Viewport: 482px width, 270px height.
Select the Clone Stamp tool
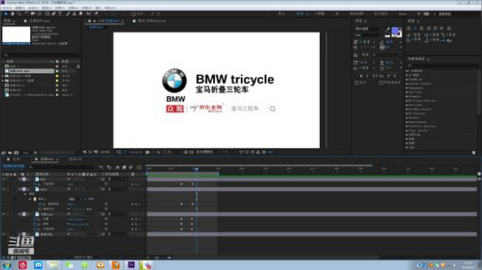[x=74, y=14]
